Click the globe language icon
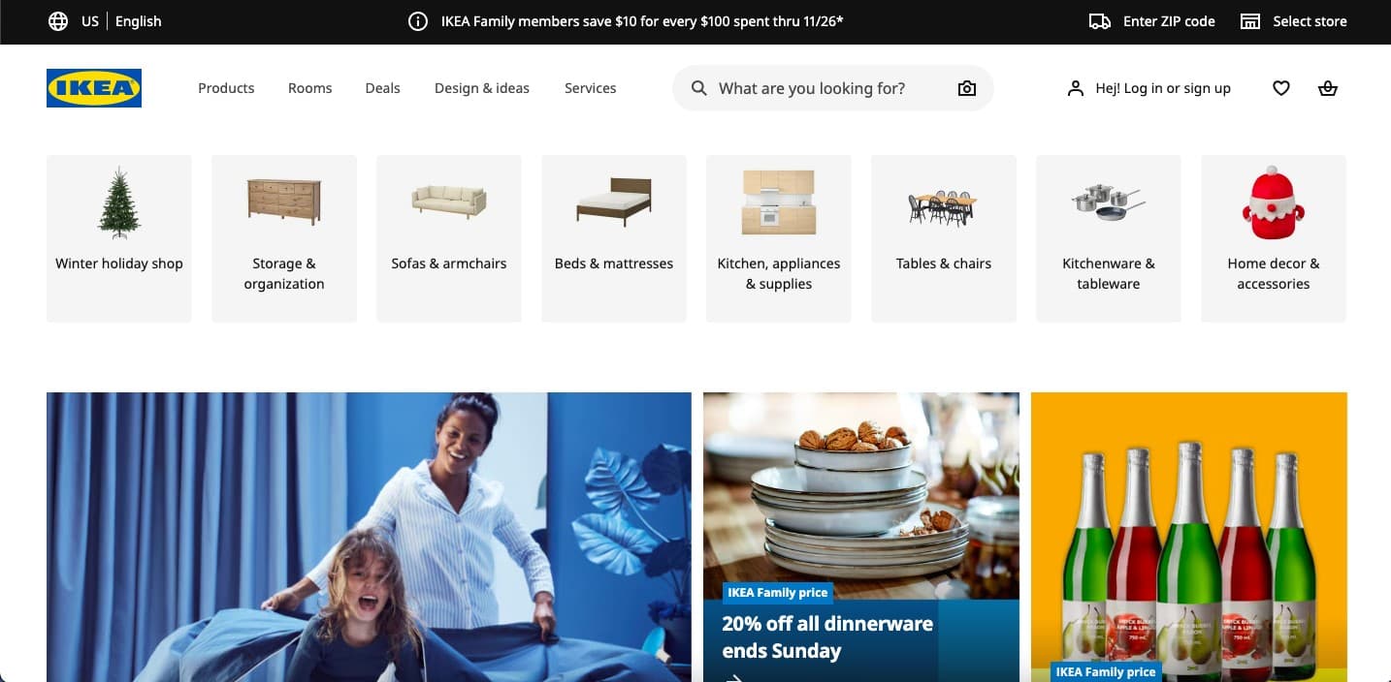Image resolution: width=1391 pixels, height=682 pixels. (58, 21)
